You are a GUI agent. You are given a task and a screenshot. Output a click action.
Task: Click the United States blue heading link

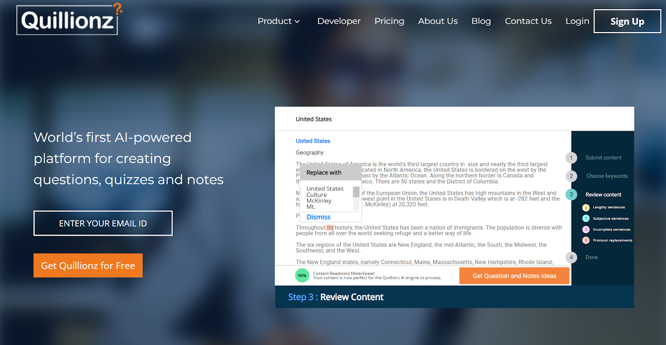click(313, 141)
